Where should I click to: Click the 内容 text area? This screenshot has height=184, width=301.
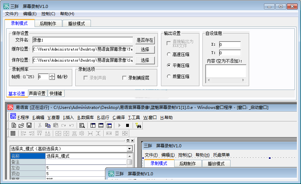click(x=226, y=71)
